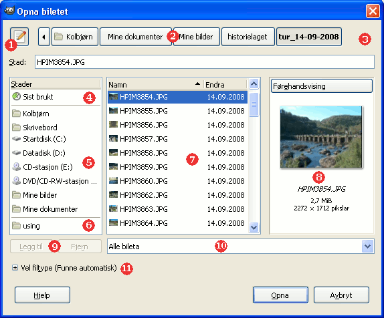The height and width of the screenshot is (318, 384).
Task: Go to the historielaget path button
Action: point(248,37)
